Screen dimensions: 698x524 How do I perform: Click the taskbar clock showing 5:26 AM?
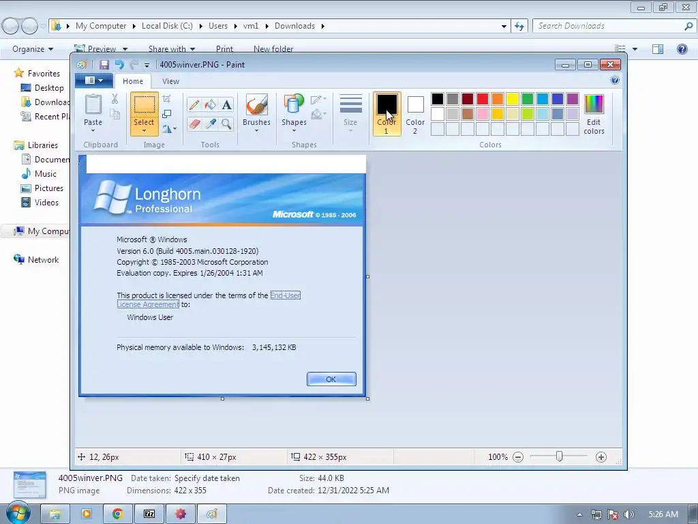coord(663,514)
